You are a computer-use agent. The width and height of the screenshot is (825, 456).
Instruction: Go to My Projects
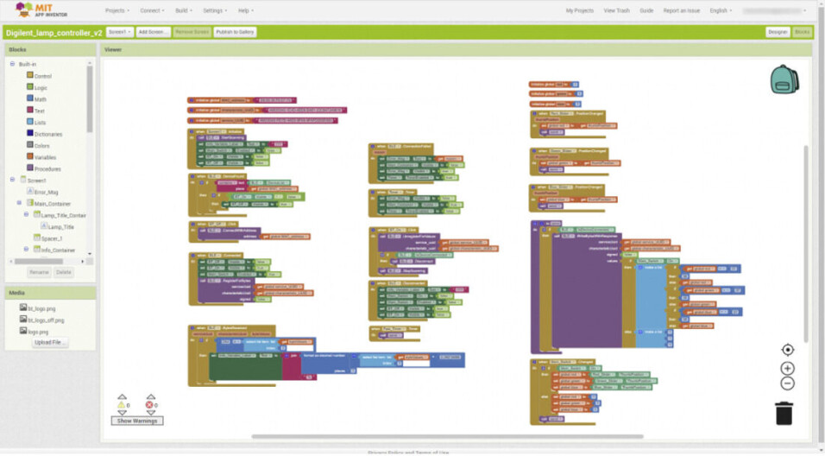579,10
